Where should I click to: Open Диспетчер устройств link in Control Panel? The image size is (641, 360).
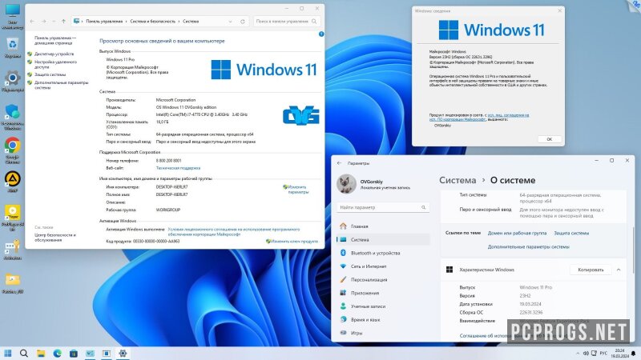tap(54, 54)
